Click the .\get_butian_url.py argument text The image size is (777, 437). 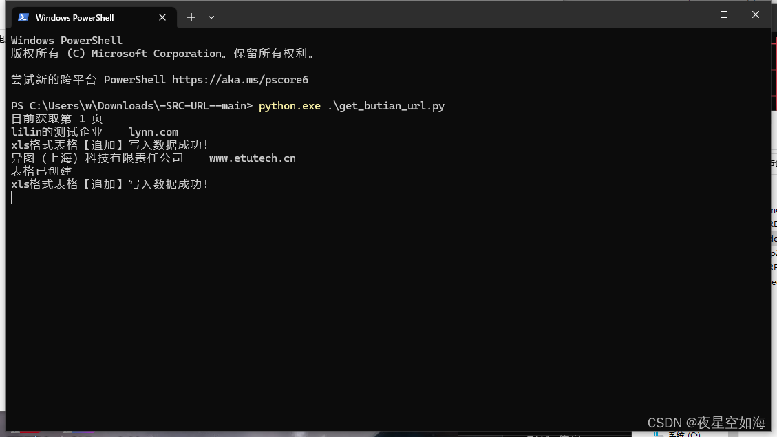pos(386,106)
